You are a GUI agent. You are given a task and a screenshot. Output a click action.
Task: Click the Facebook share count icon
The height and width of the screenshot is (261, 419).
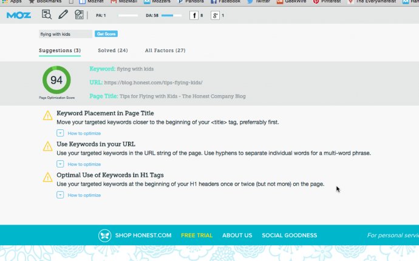pyautogui.click(x=194, y=16)
